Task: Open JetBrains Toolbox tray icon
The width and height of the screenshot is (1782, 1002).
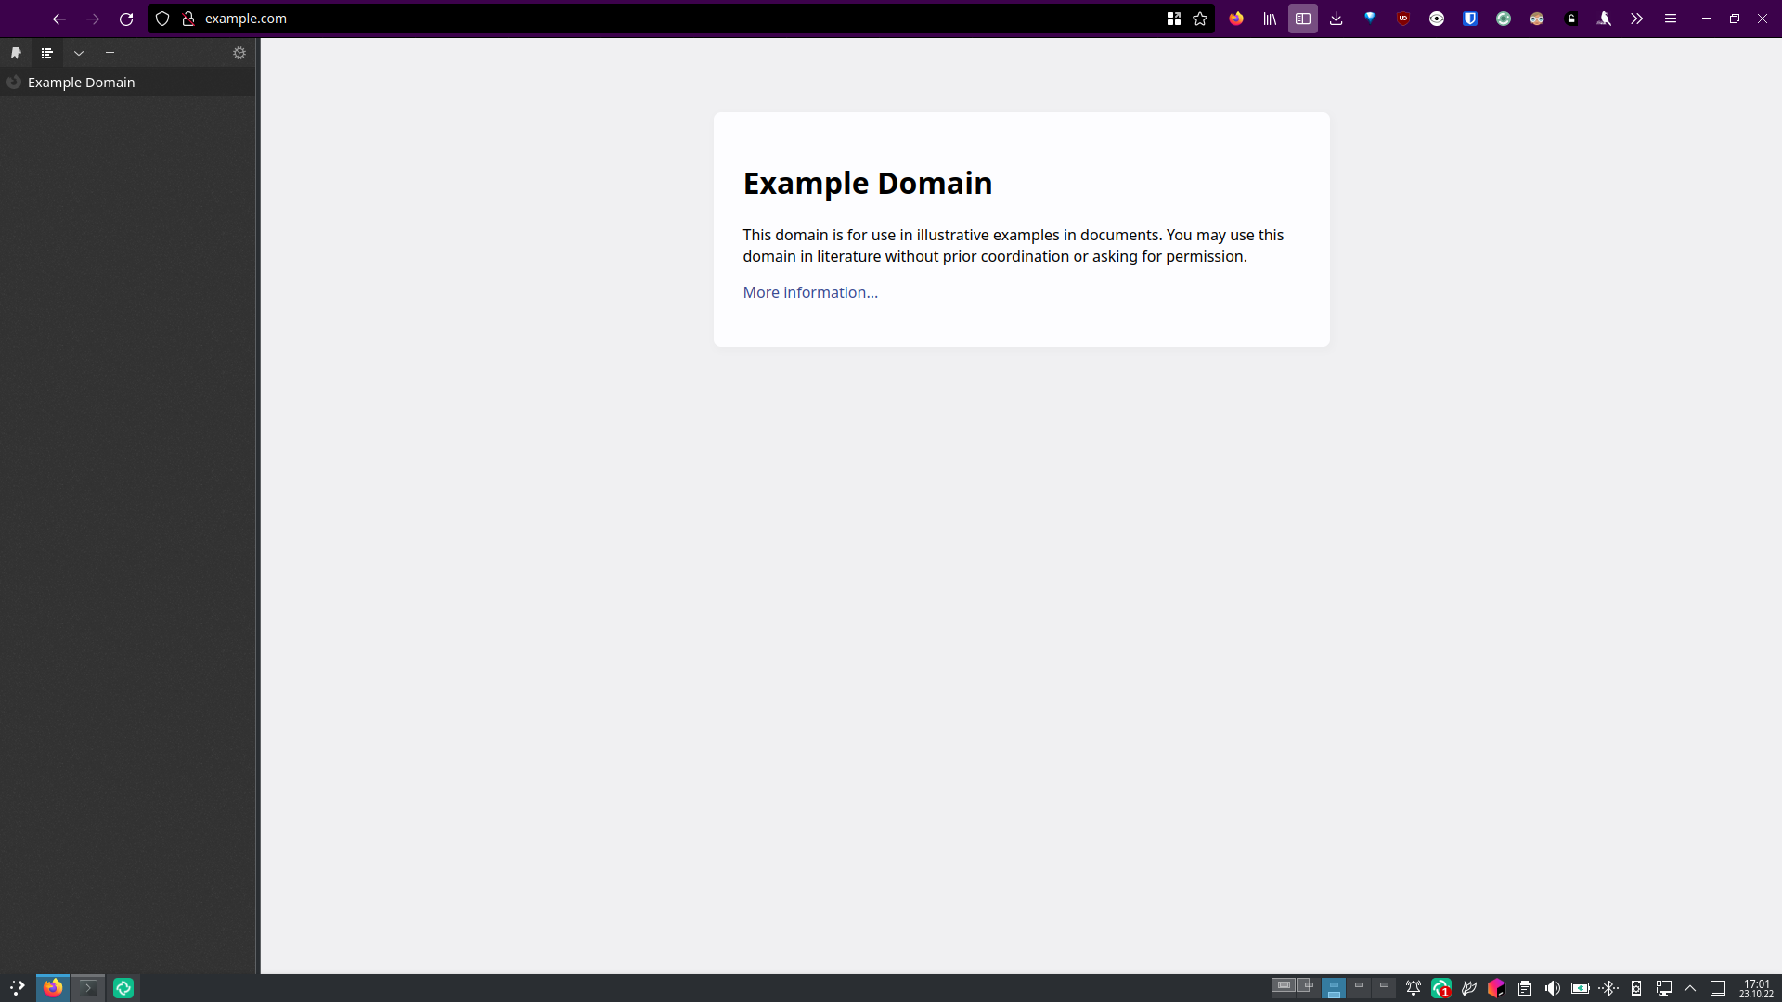Action: (x=1496, y=988)
